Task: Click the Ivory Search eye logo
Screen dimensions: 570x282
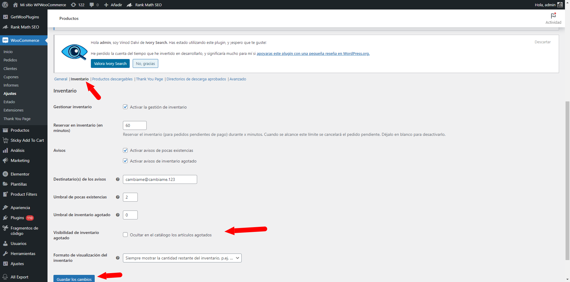Action: point(74,52)
